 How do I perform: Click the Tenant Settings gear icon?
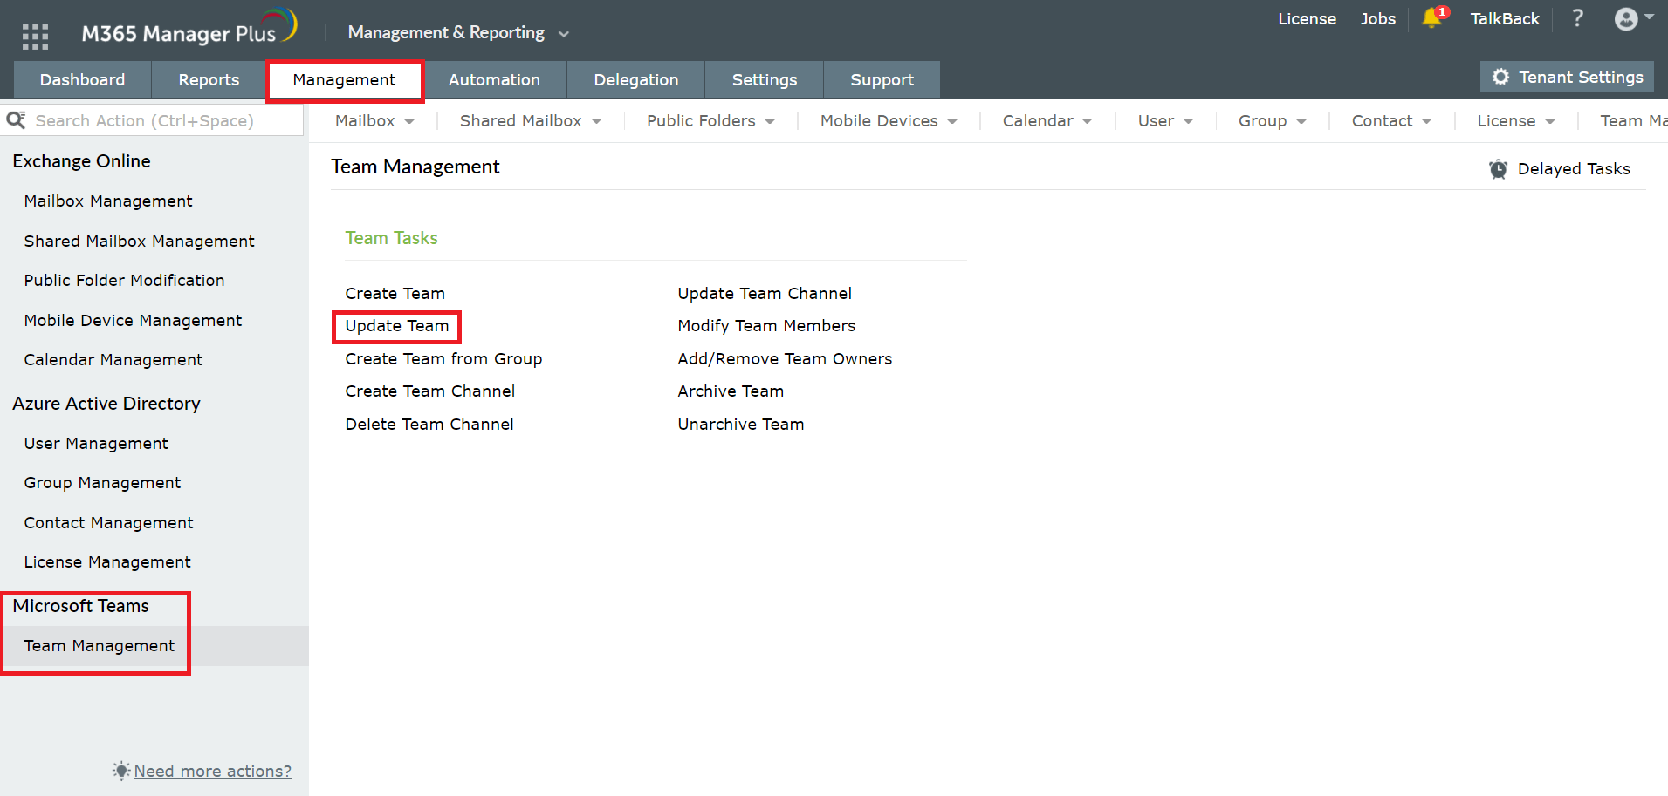1500,77
